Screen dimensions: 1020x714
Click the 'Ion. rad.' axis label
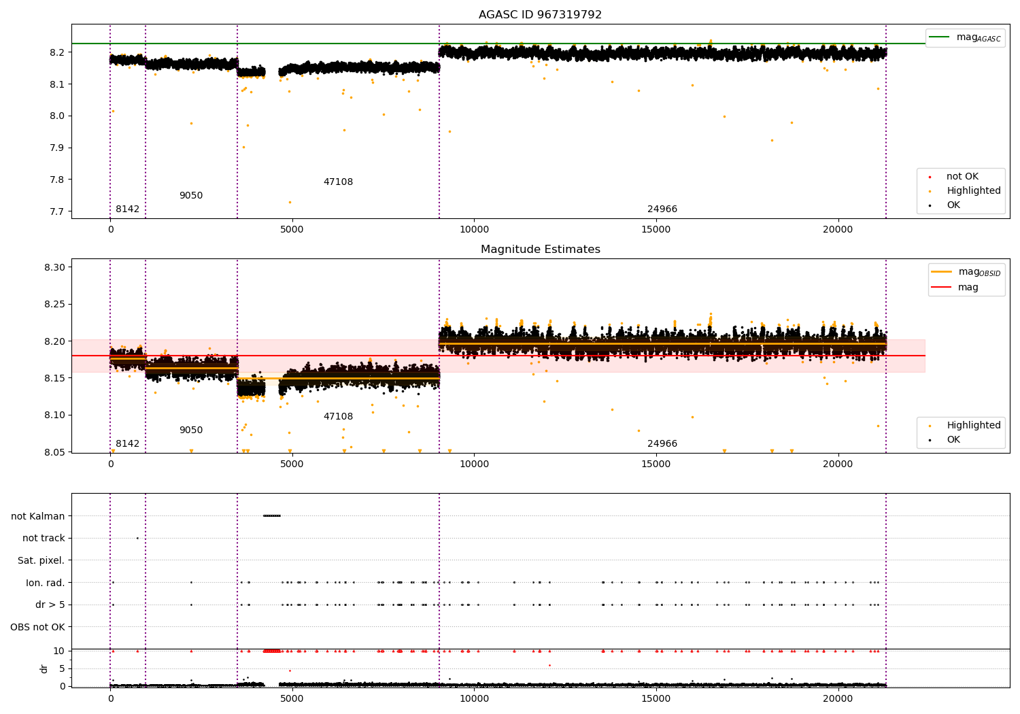(x=45, y=583)
